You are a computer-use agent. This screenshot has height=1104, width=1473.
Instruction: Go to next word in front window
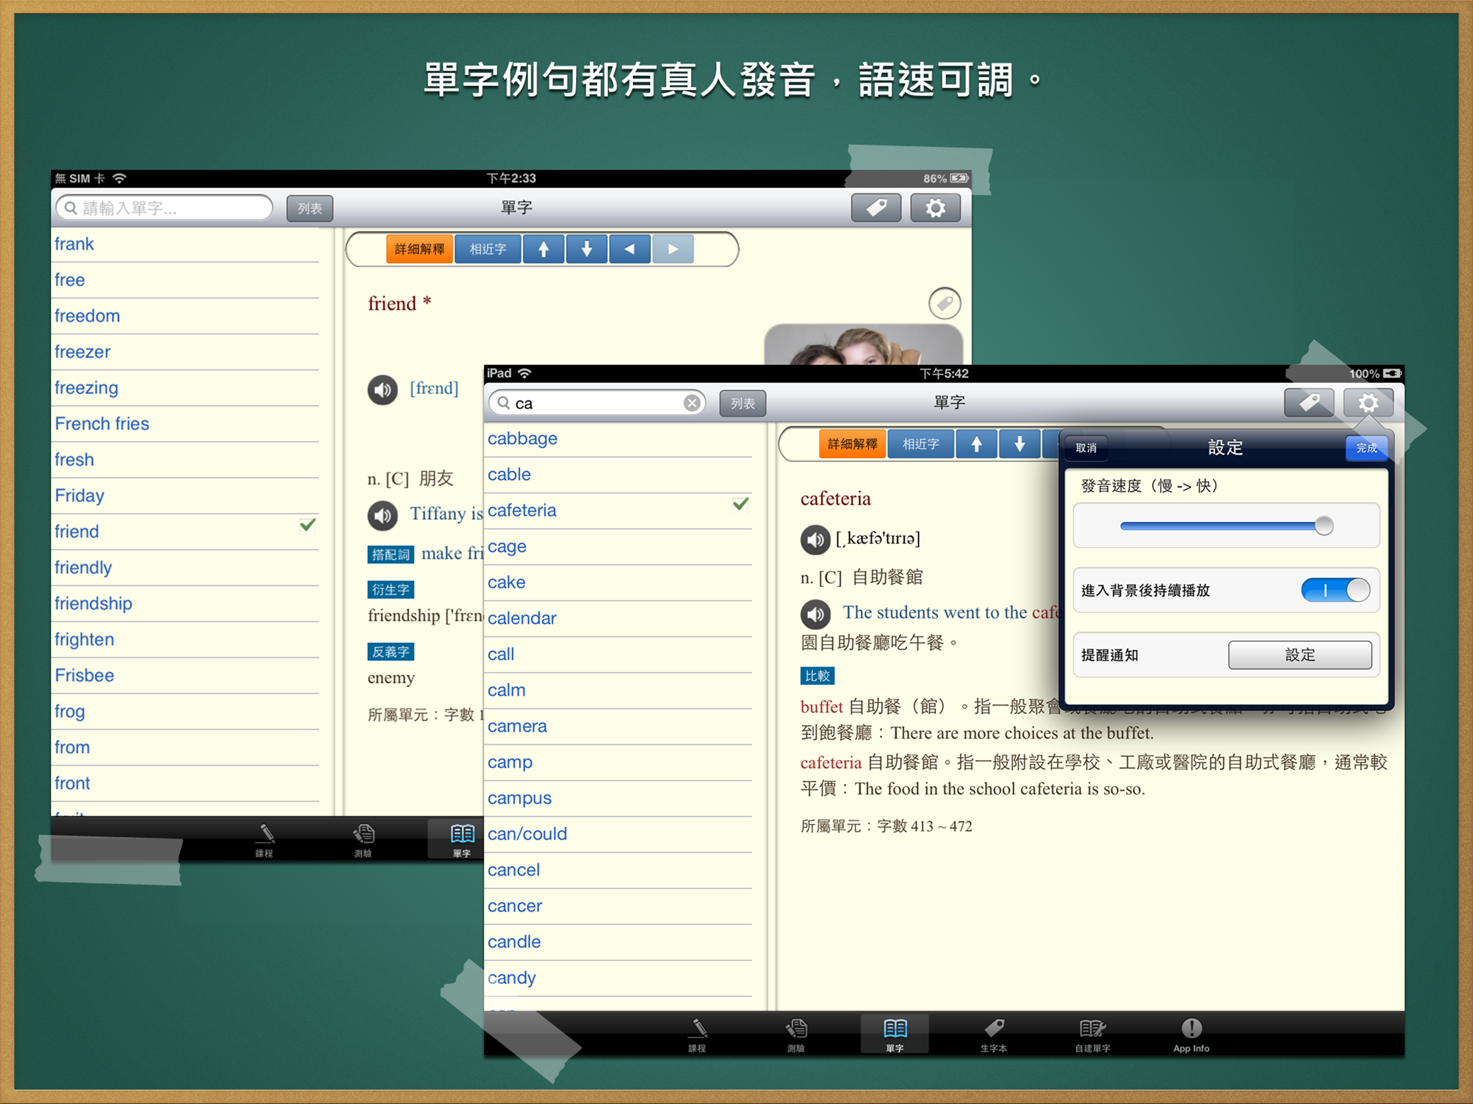coord(1019,444)
